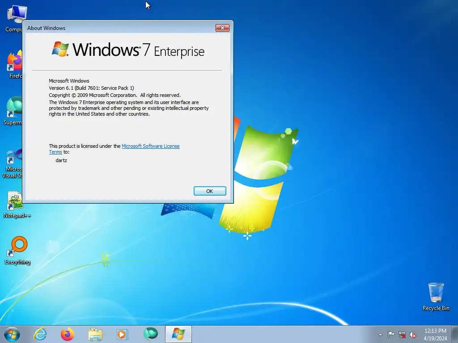Screen dimensions: 458x343
Task: Open Windows Explorer from taskbar
Action: coord(95,334)
